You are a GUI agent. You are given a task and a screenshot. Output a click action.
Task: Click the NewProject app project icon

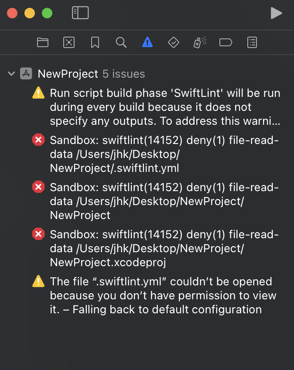(x=26, y=74)
